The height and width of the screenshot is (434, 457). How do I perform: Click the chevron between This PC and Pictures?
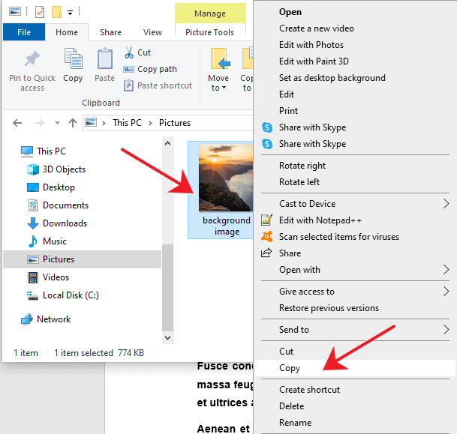150,123
